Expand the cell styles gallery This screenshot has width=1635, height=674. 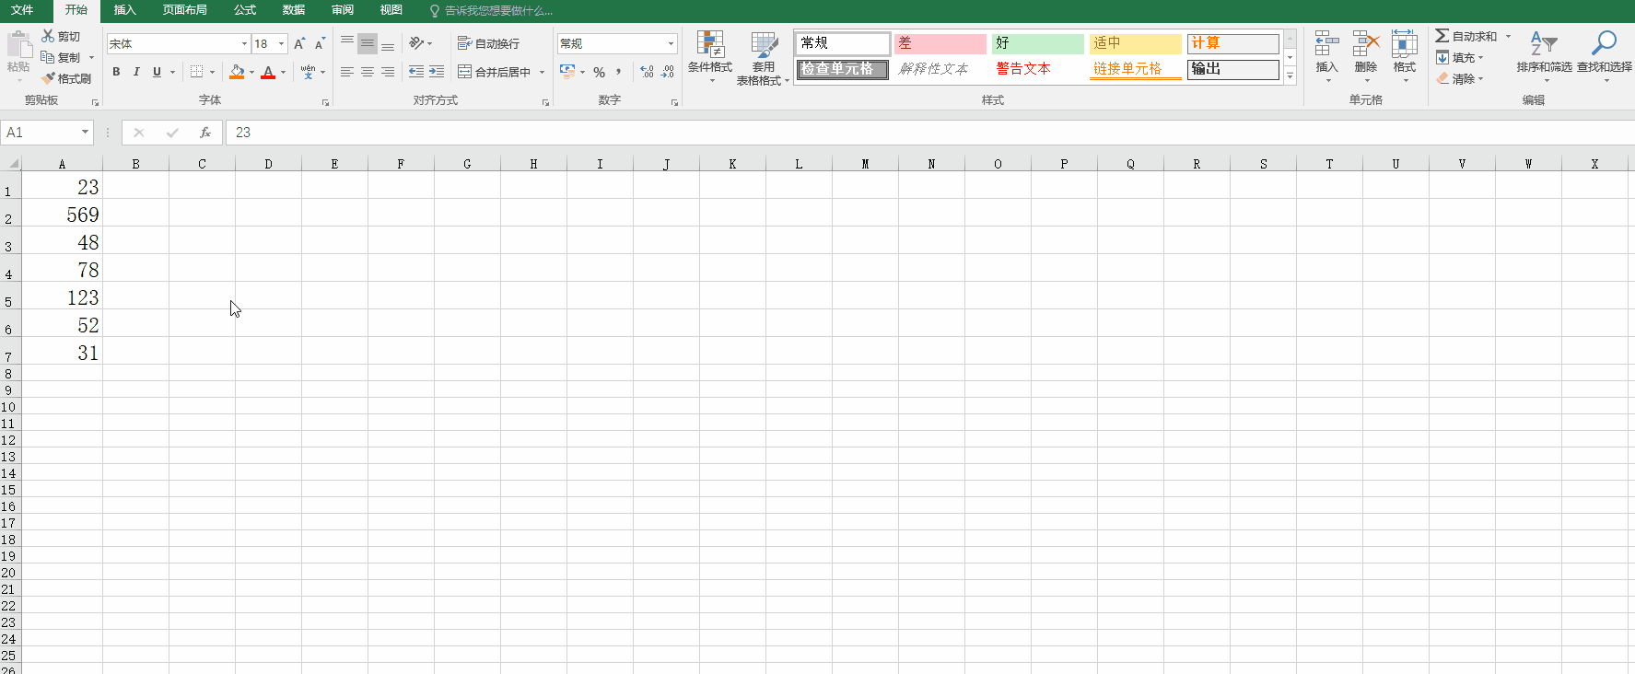[x=1290, y=76]
